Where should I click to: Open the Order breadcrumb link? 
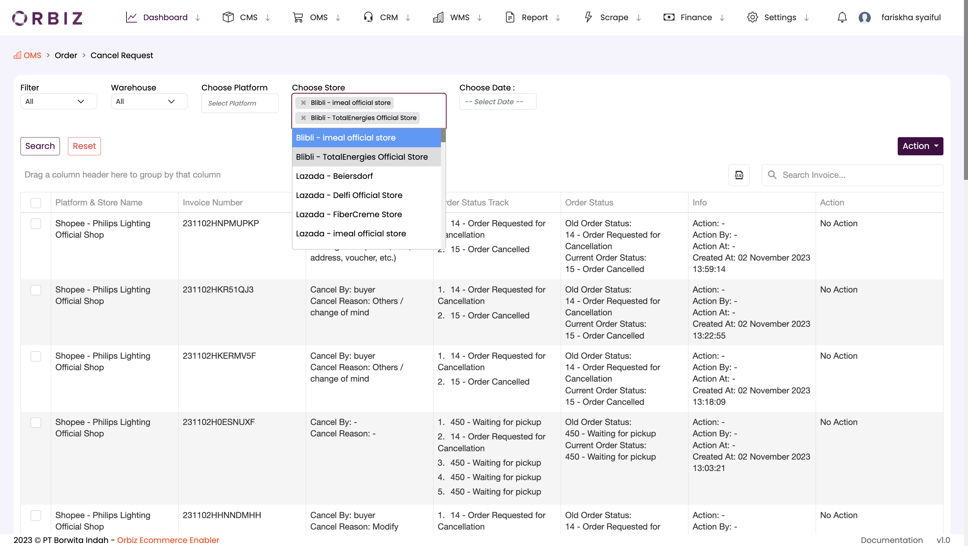tap(66, 55)
